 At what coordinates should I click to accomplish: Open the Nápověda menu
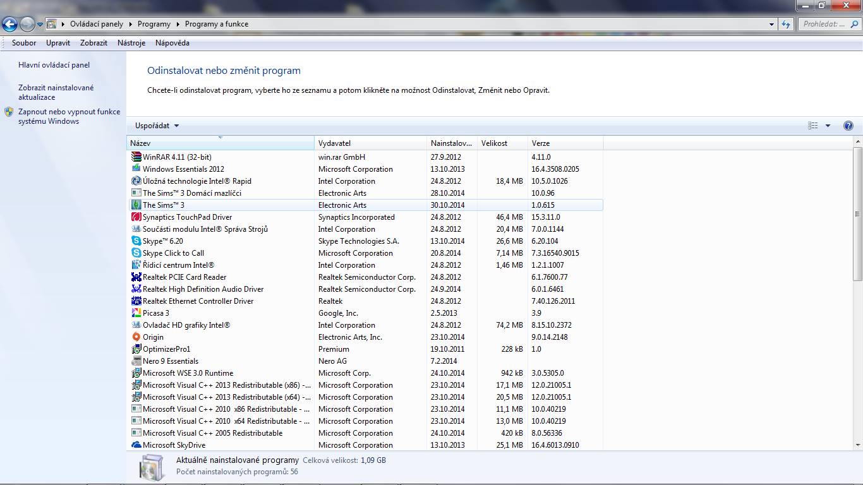tap(172, 43)
